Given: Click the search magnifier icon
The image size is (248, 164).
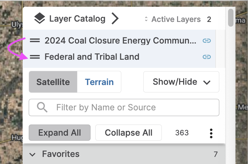Looking at the screenshot, I should coord(42,108).
